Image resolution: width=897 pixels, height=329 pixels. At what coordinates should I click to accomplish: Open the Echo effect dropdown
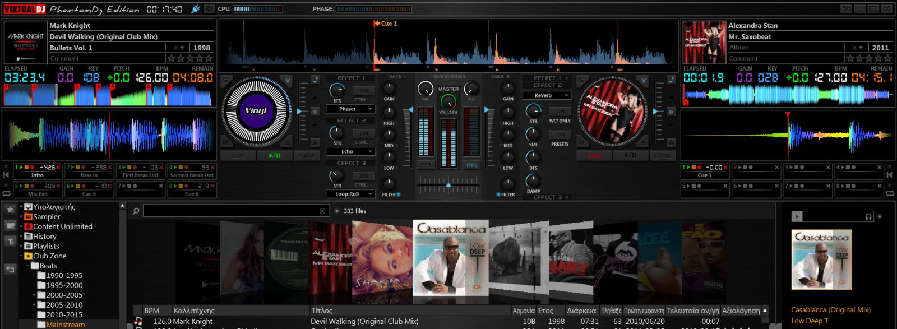(351, 151)
